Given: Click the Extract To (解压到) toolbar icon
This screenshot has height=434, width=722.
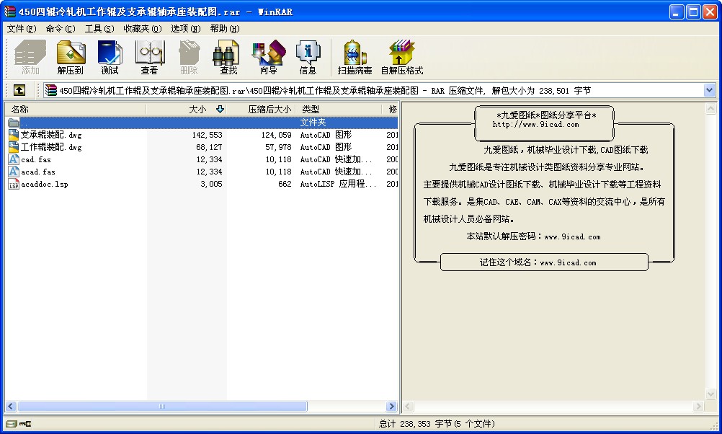Looking at the screenshot, I should tap(71, 58).
